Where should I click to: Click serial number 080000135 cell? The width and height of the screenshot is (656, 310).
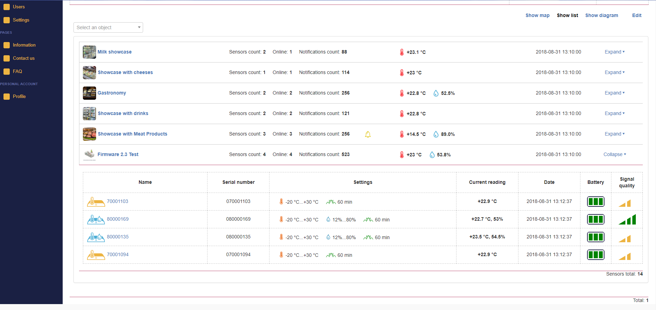click(x=238, y=237)
